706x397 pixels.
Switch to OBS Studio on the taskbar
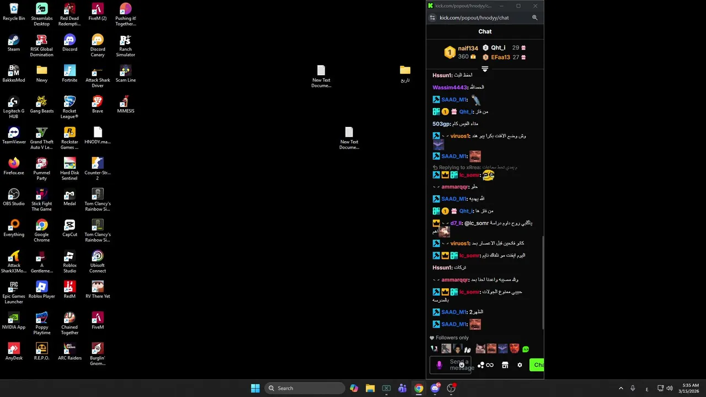[x=451, y=388]
